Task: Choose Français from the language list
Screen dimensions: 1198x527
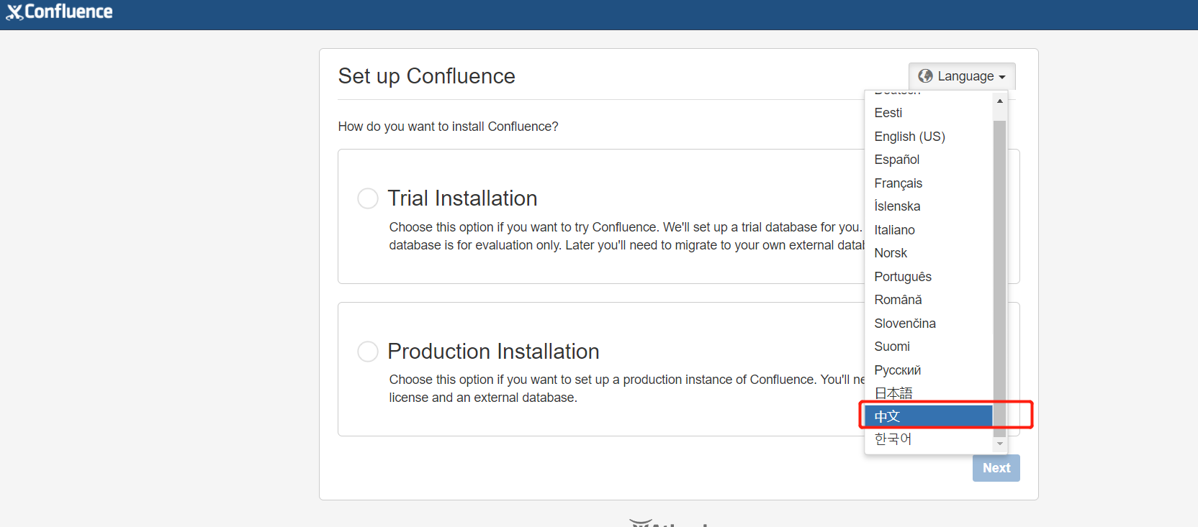Action: pyautogui.click(x=929, y=183)
